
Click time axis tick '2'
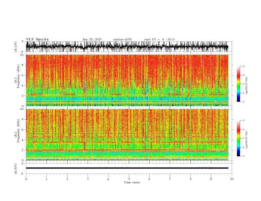[67, 179]
